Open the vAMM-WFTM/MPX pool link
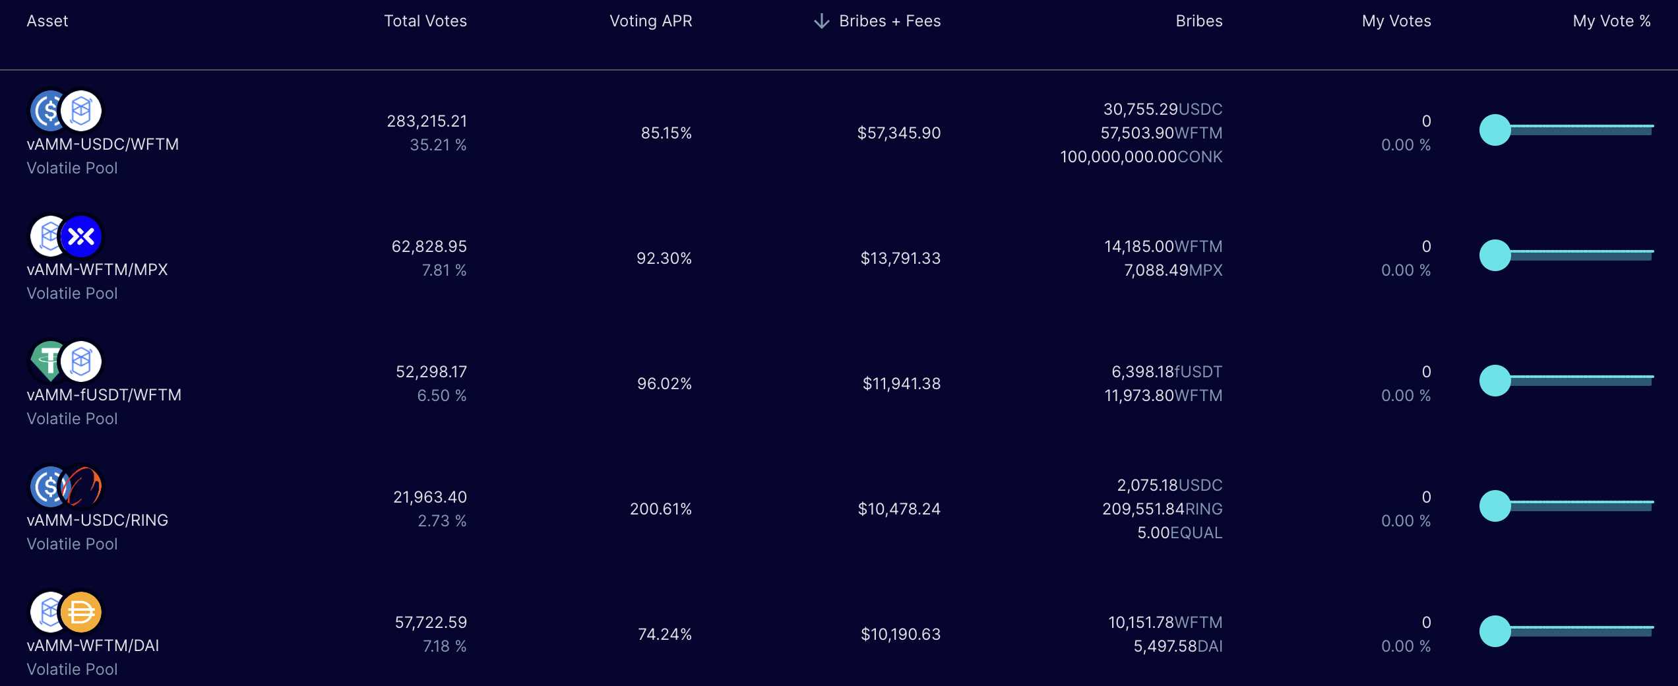The height and width of the screenshot is (686, 1678). pyautogui.click(x=97, y=269)
